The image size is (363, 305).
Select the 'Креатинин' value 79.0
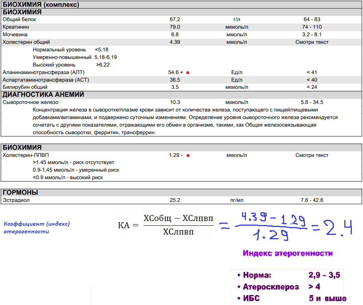(x=175, y=27)
